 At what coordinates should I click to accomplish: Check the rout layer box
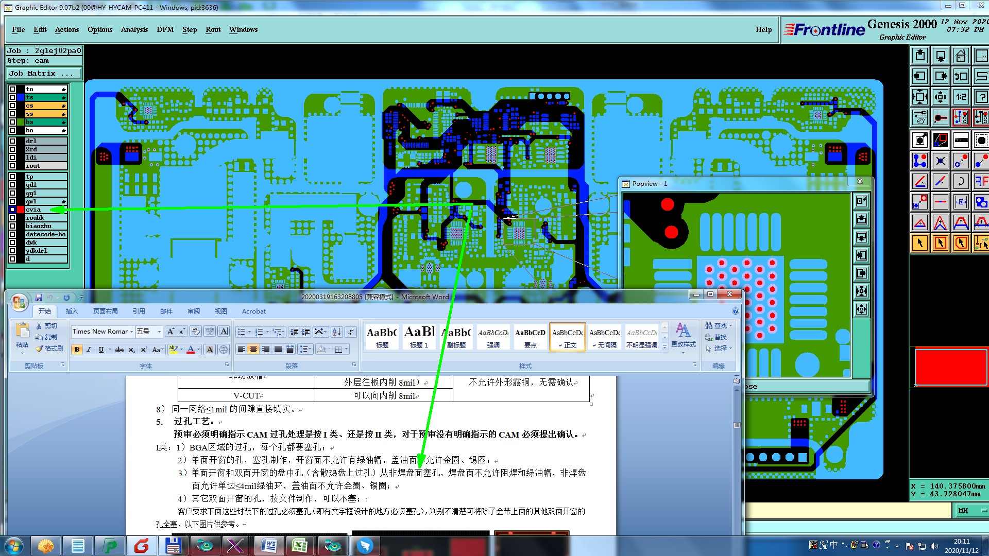click(12, 166)
